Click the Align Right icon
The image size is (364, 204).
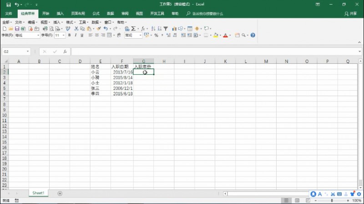(x=103, y=36)
